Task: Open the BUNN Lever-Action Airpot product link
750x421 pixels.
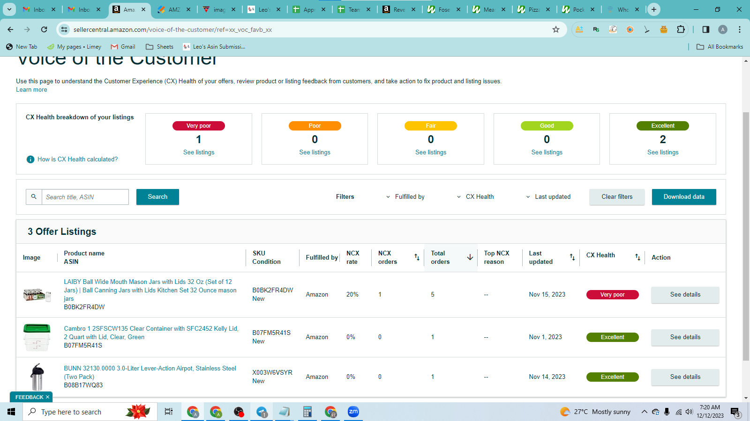Action: pos(150,373)
